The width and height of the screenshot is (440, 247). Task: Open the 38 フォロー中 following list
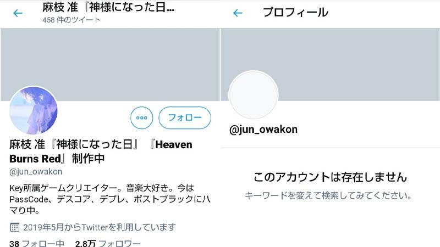[37, 243]
